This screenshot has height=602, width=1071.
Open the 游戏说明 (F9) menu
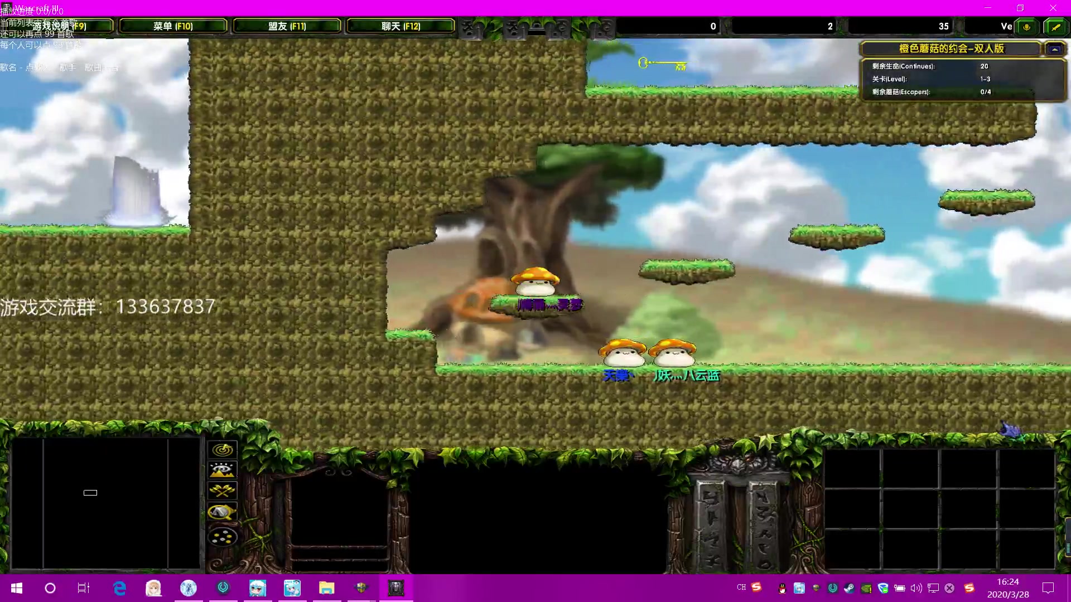point(59,26)
